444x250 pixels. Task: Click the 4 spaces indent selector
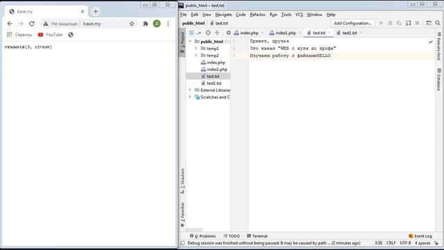click(x=422, y=243)
